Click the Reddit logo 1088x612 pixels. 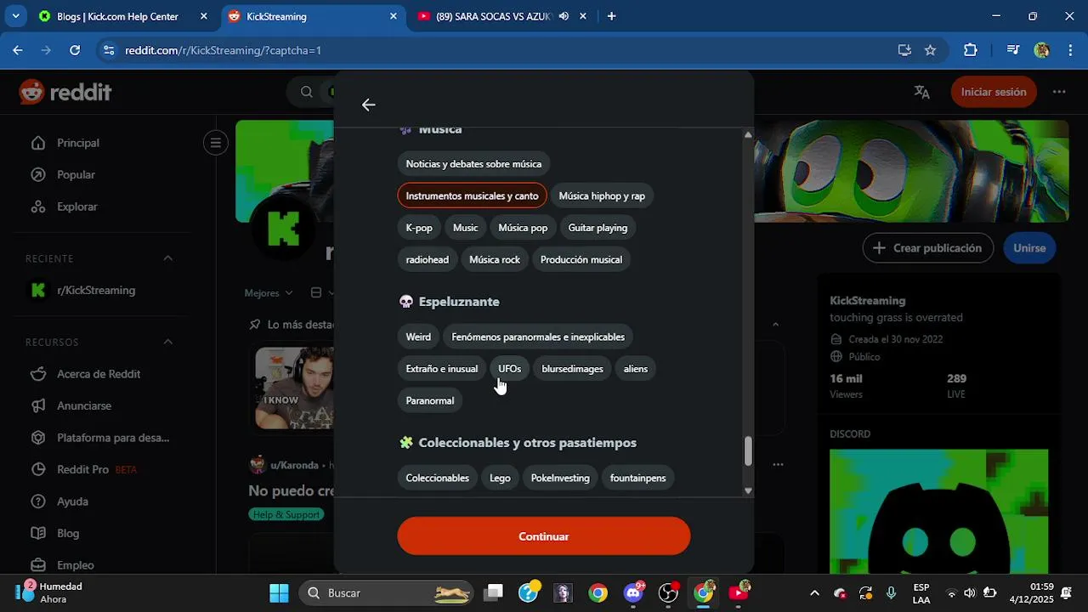65,92
